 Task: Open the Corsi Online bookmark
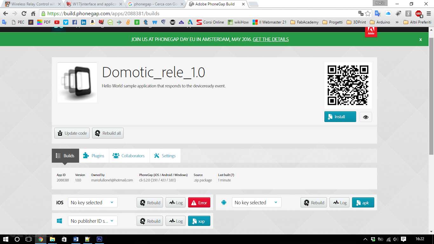pyautogui.click(x=210, y=22)
